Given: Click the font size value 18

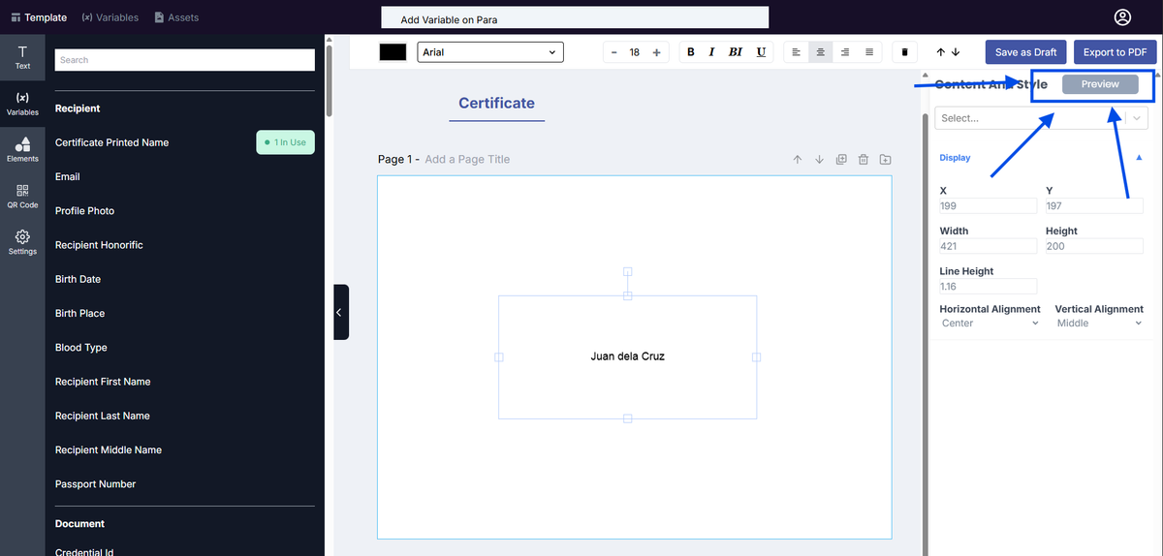Looking at the screenshot, I should pyautogui.click(x=635, y=52).
